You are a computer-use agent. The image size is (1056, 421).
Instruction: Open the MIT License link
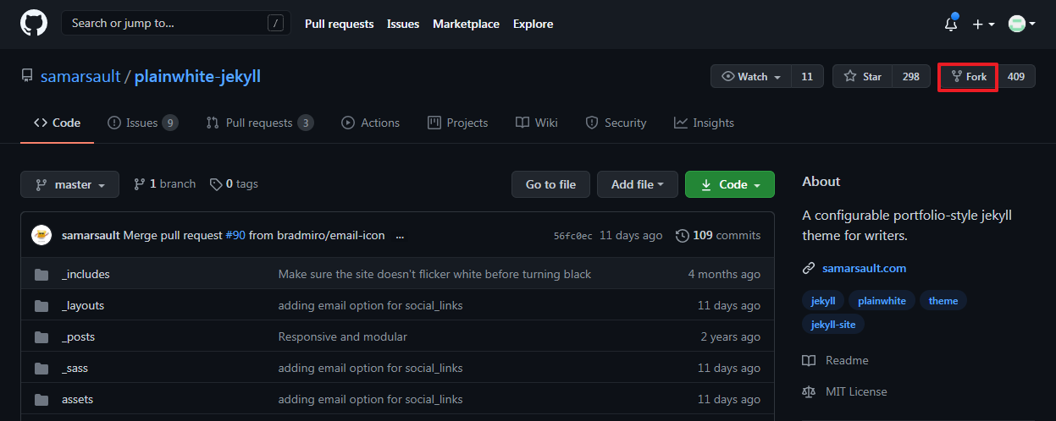(844, 392)
